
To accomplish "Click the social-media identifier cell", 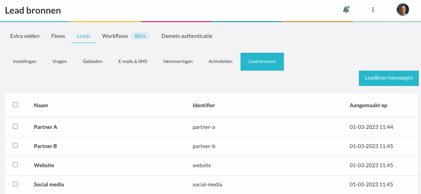I will (207, 185).
